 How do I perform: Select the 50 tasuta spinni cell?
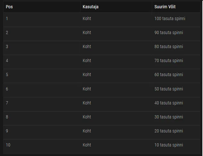point(169,89)
